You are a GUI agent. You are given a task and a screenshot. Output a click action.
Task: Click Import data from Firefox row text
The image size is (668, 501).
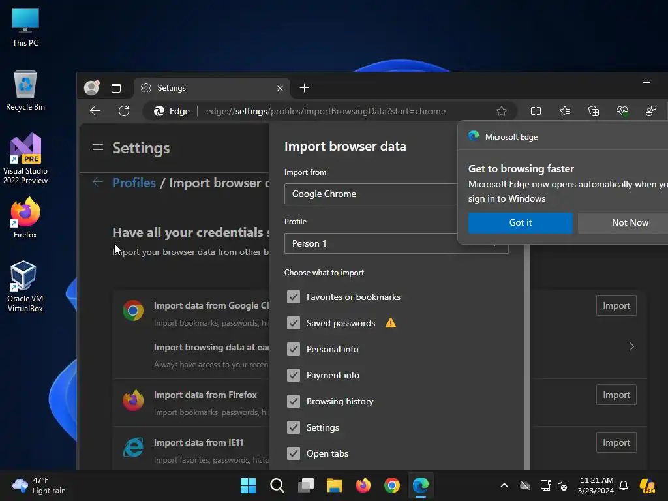[205, 395]
